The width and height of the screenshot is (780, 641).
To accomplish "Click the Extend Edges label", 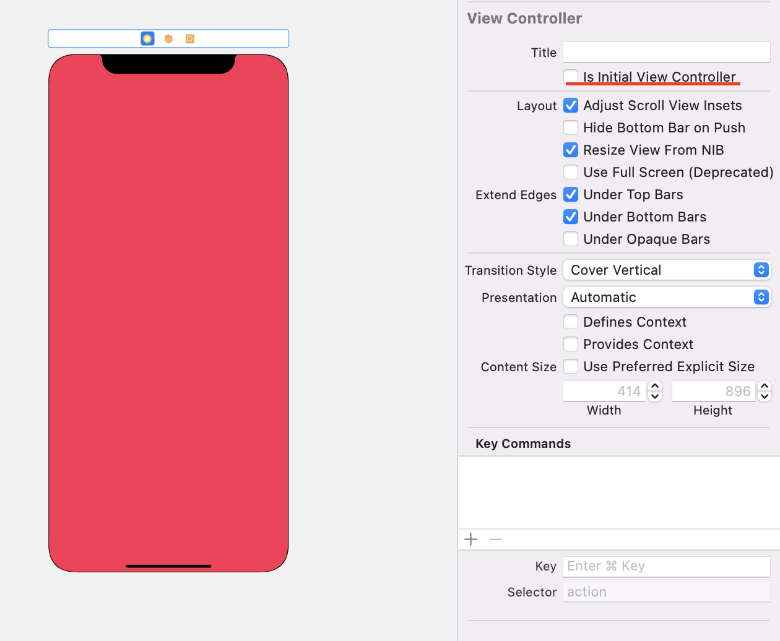I will click(x=516, y=195).
